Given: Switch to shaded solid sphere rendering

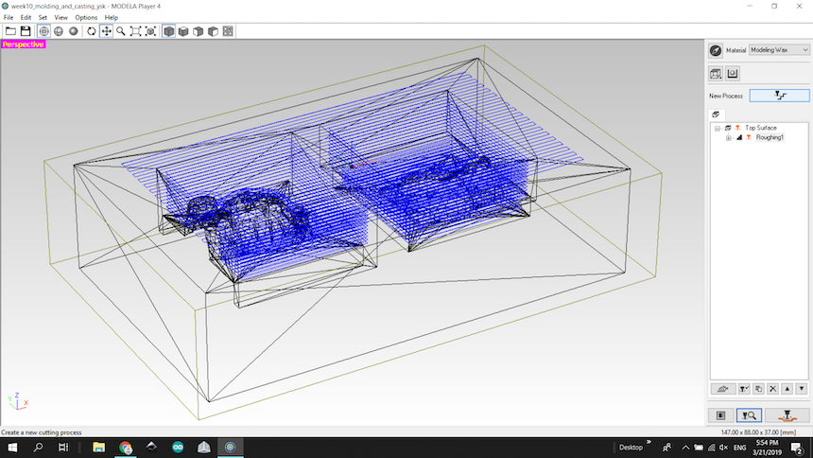Looking at the screenshot, I should (73, 31).
